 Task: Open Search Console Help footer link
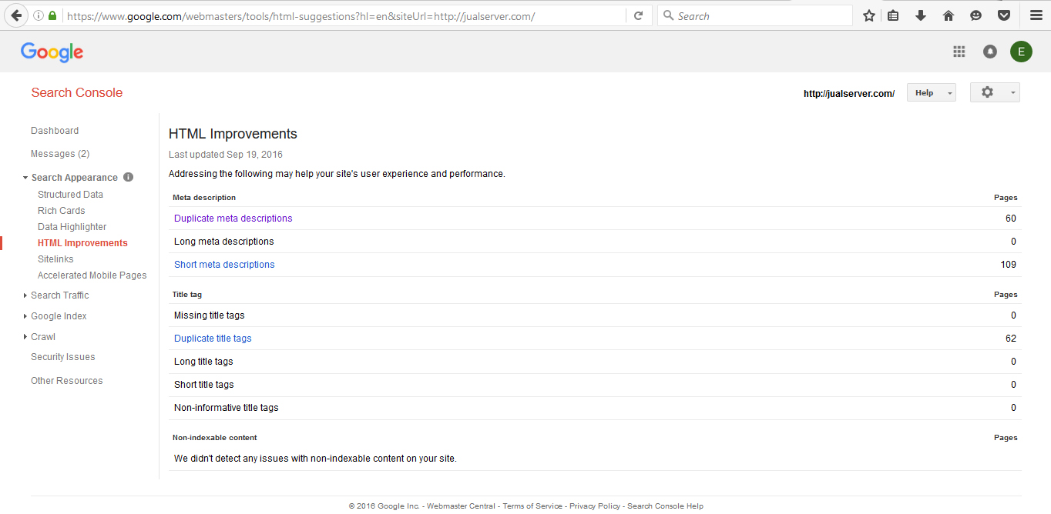point(665,506)
